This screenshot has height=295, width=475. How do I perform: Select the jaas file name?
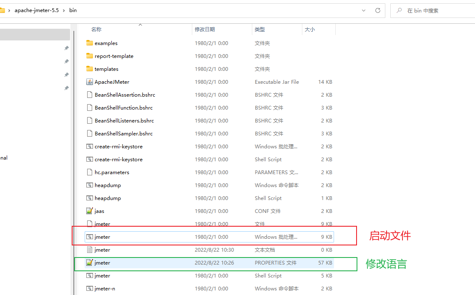coord(99,211)
